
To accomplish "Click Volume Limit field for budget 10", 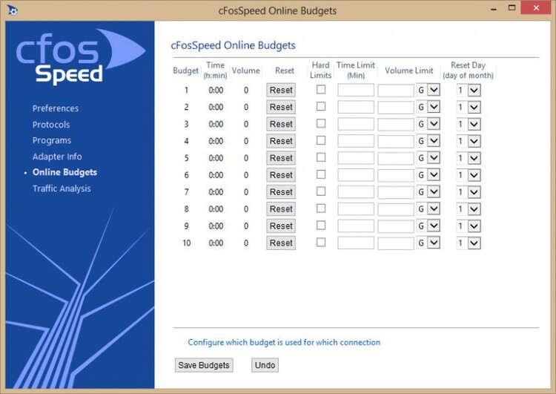I will 396,243.
